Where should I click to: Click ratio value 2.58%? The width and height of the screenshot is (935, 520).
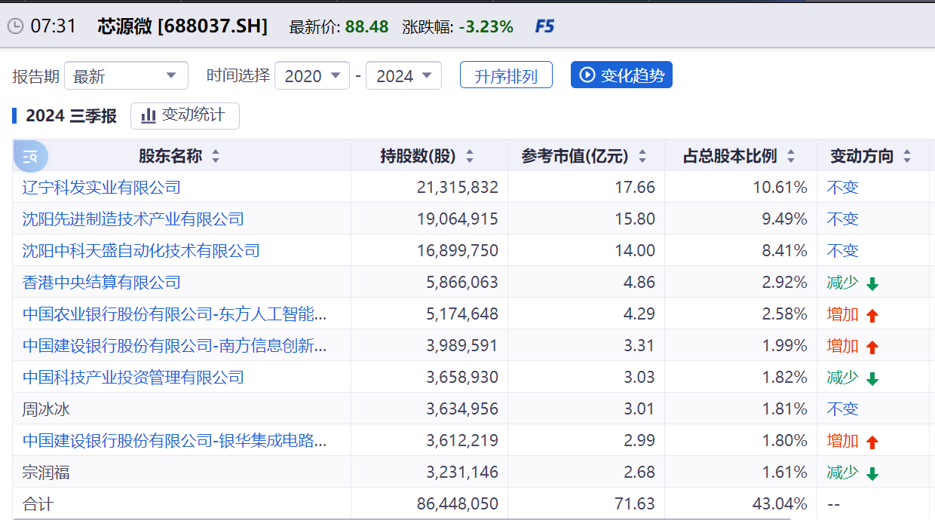pos(784,314)
